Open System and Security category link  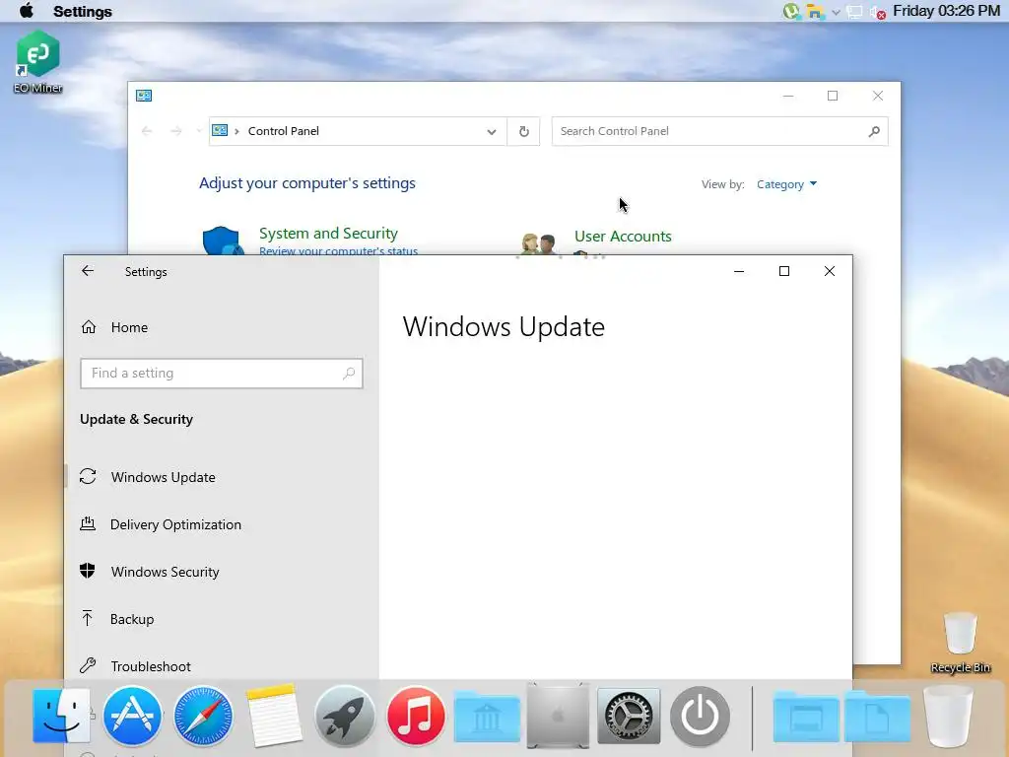[x=328, y=233]
